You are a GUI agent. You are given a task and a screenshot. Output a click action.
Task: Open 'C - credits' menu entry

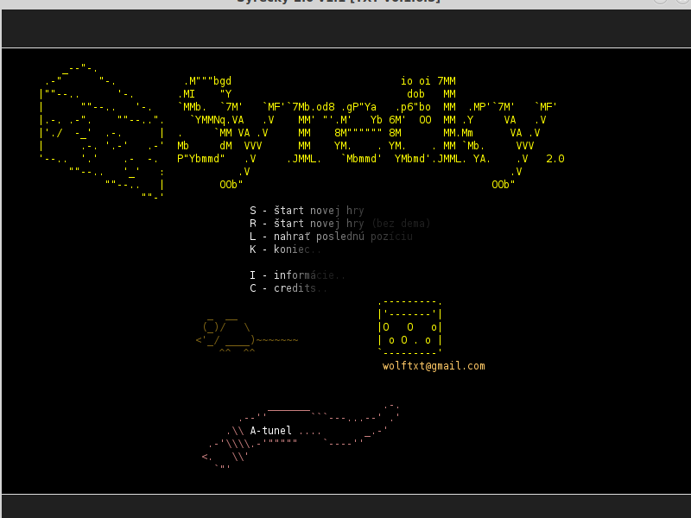[x=288, y=288]
